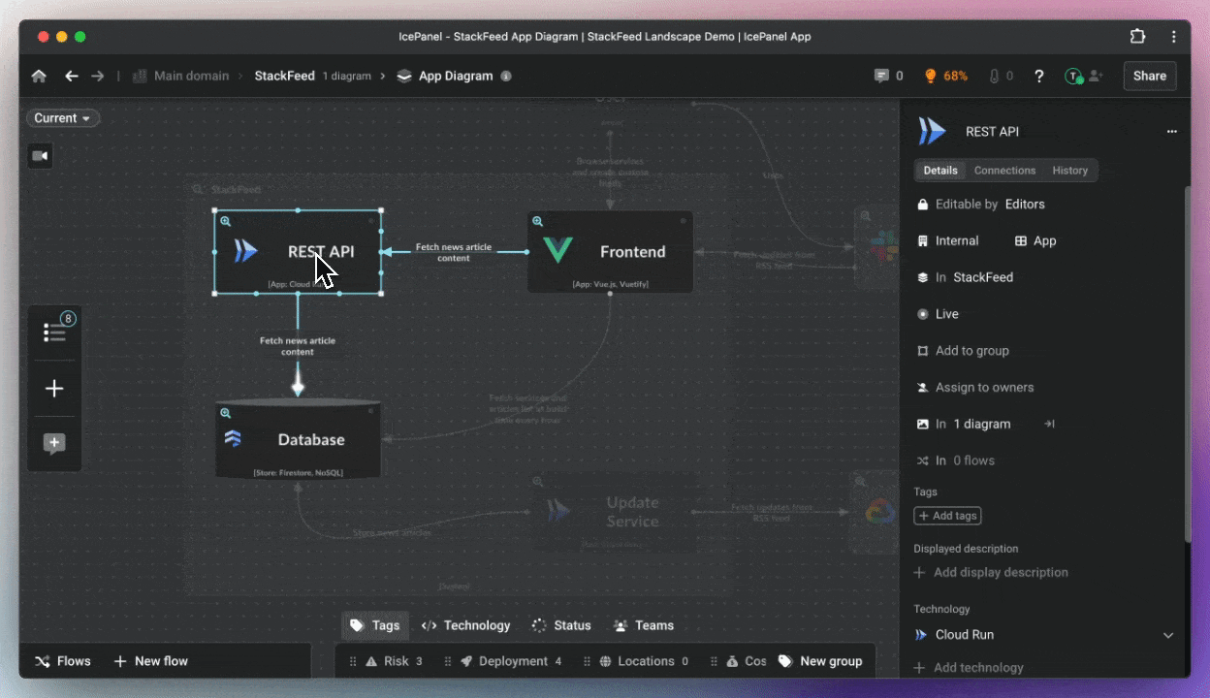Expand the Cloud Run technology chevron
Screen dimensions: 1210x698
tap(1168, 635)
